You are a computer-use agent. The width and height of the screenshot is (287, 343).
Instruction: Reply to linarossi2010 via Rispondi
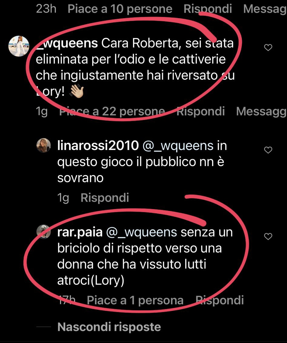click(x=105, y=198)
